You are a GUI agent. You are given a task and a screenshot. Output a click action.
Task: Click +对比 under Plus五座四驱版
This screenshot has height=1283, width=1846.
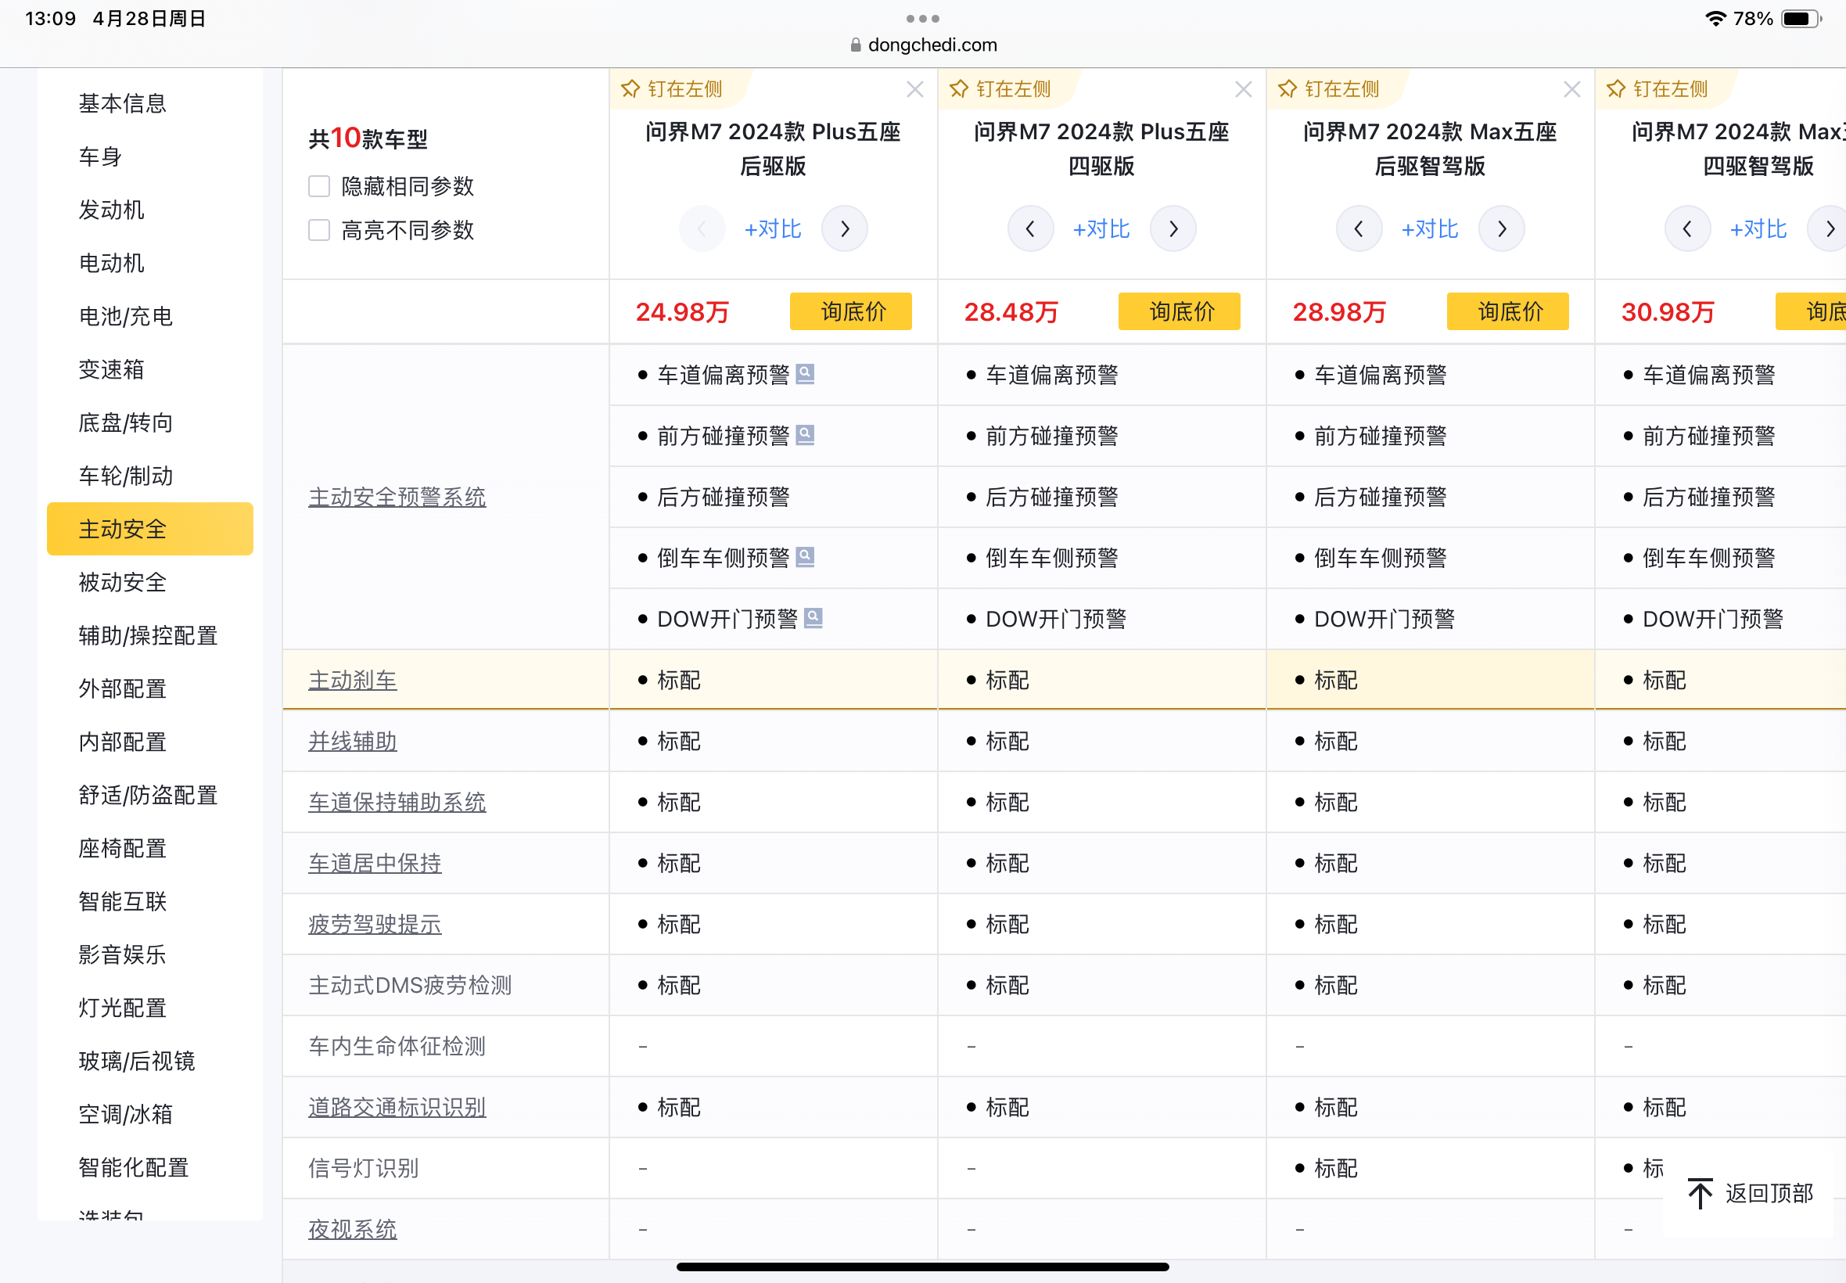1102,229
